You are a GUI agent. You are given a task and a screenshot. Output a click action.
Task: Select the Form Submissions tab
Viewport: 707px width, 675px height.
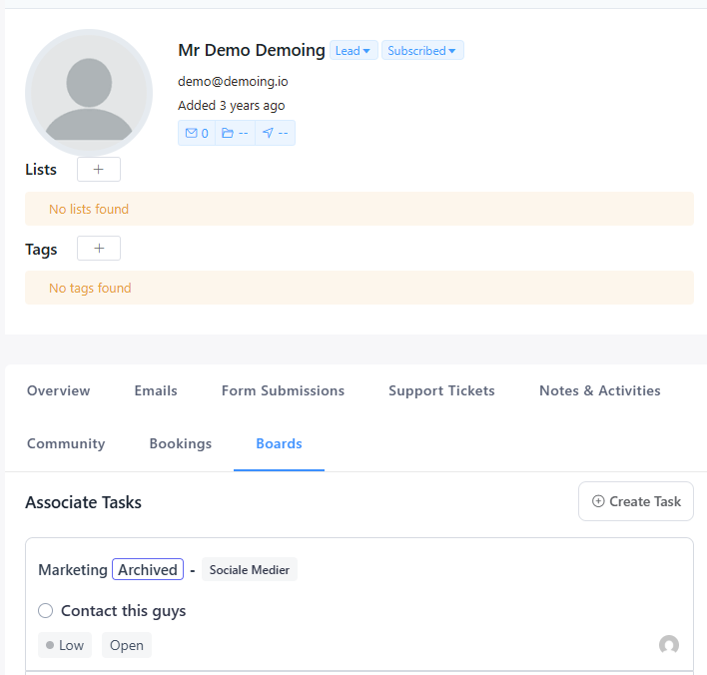(x=283, y=391)
